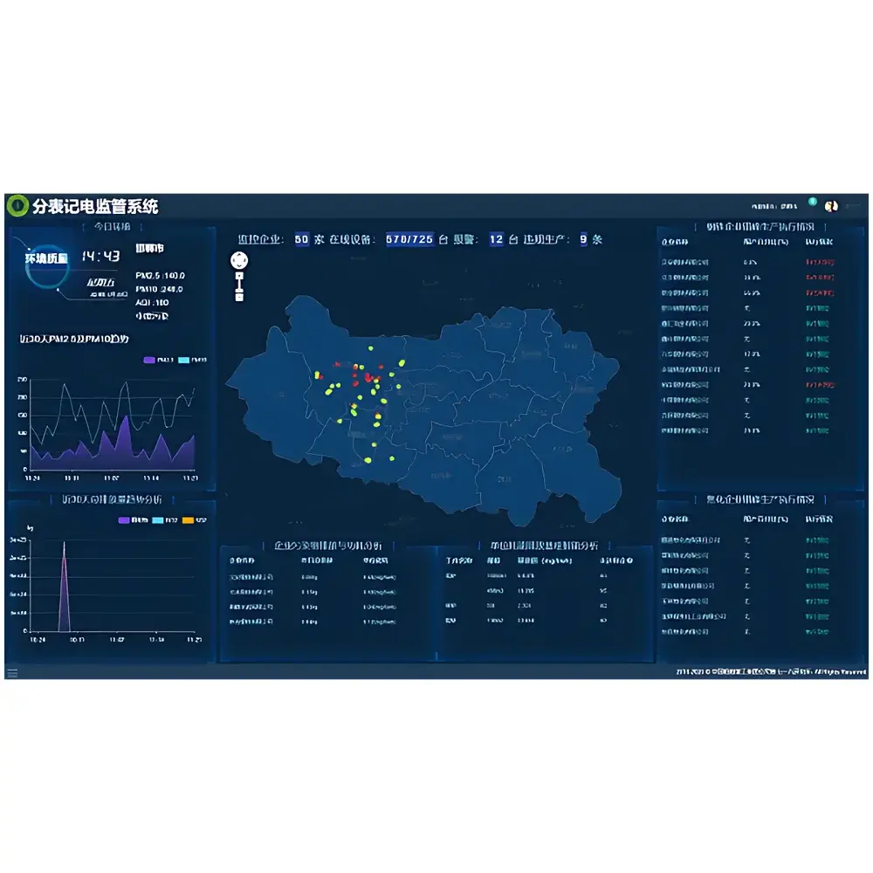Image resolution: width=873 pixels, height=873 pixels.
Task: Open the user avatar in top right
Action: pyautogui.click(x=831, y=206)
